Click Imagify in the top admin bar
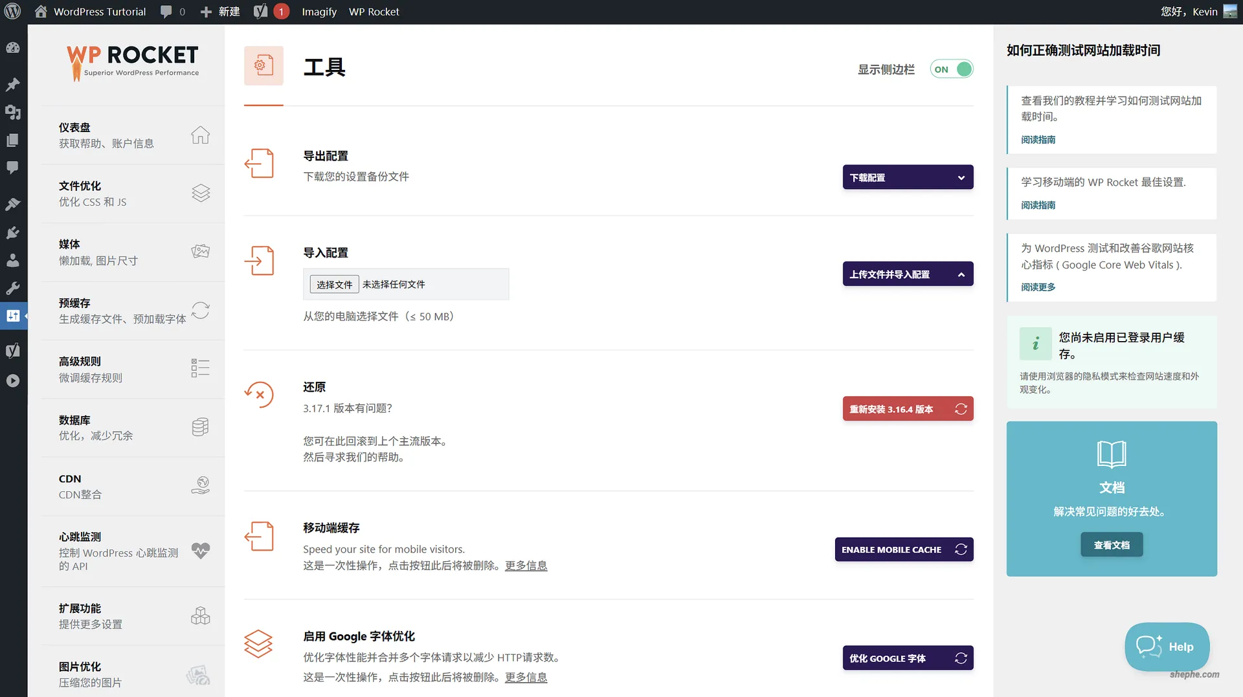The height and width of the screenshot is (697, 1243). coord(319,11)
